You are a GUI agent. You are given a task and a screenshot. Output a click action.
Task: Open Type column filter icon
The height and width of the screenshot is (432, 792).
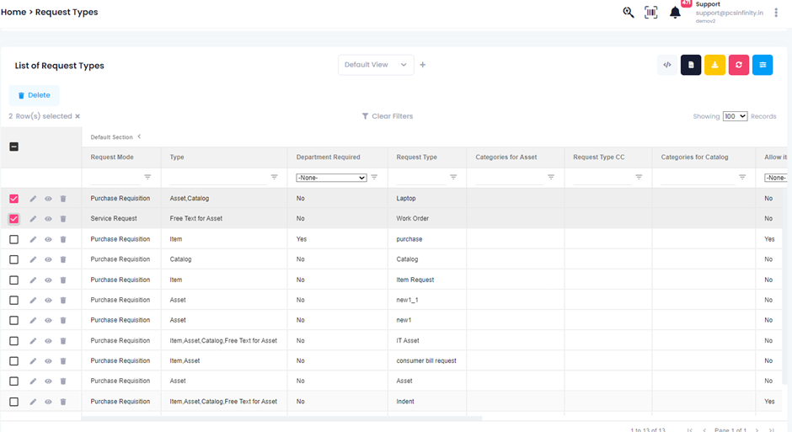pyautogui.click(x=275, y=177)
